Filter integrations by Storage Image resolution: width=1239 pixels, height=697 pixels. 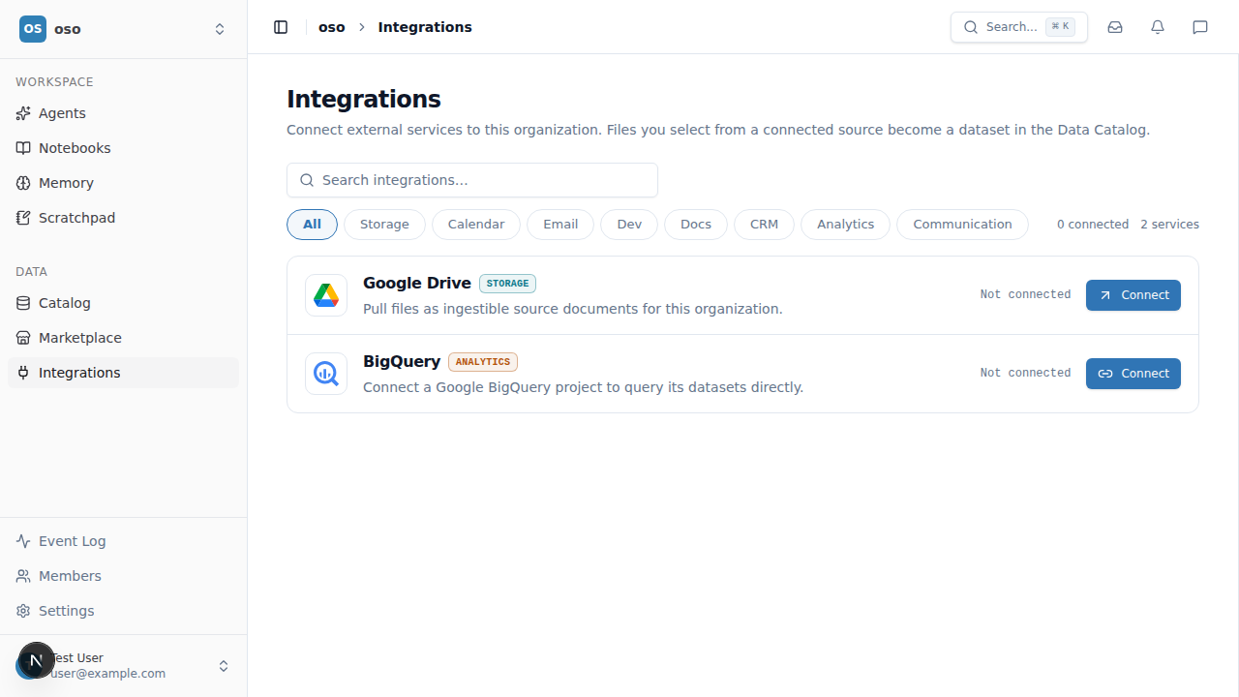(x=384, y=225)
